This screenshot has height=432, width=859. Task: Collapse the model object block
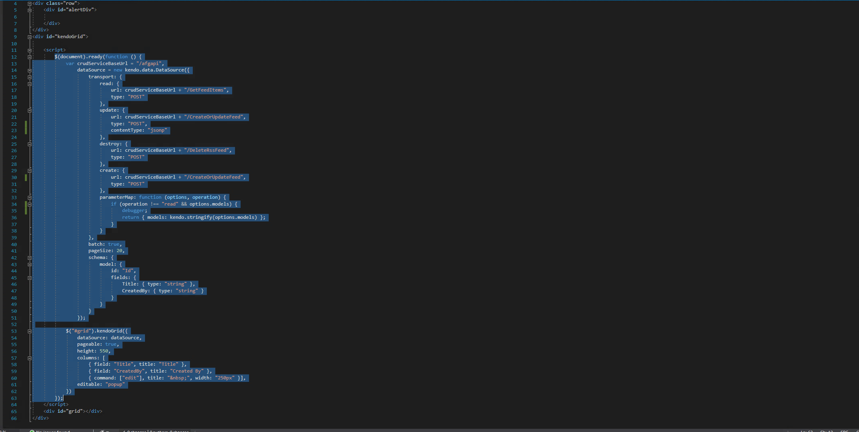[29, 265]
